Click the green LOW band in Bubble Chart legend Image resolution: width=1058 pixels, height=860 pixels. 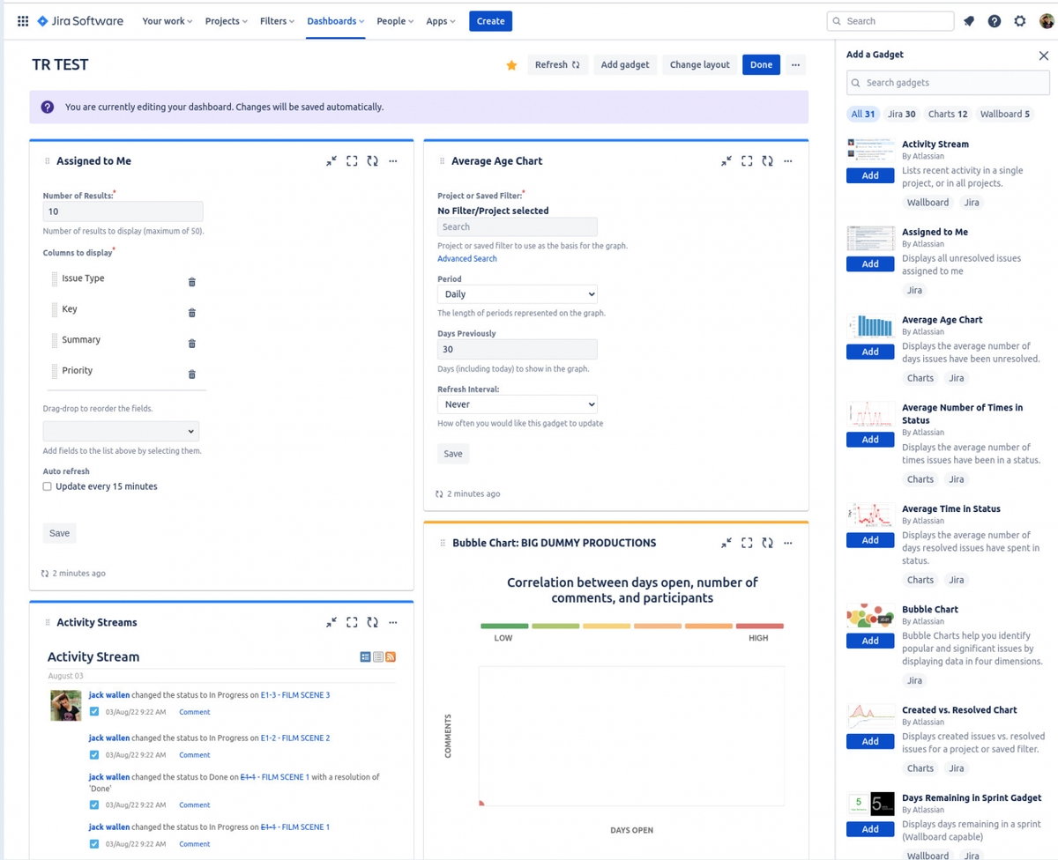503,624
